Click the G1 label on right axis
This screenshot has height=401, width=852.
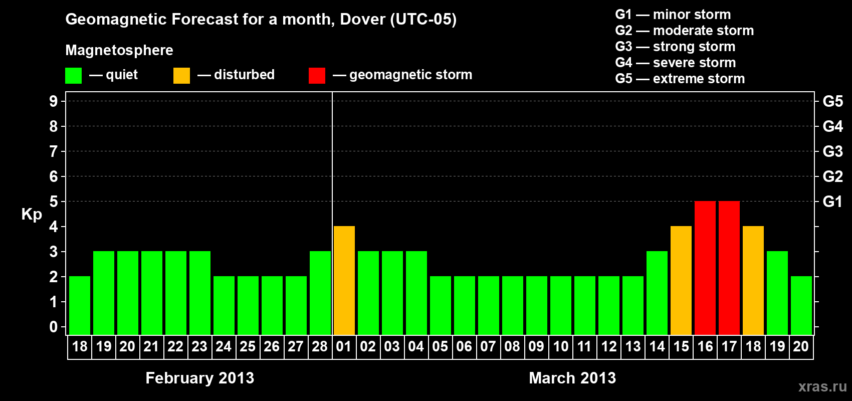click(833, 202)
